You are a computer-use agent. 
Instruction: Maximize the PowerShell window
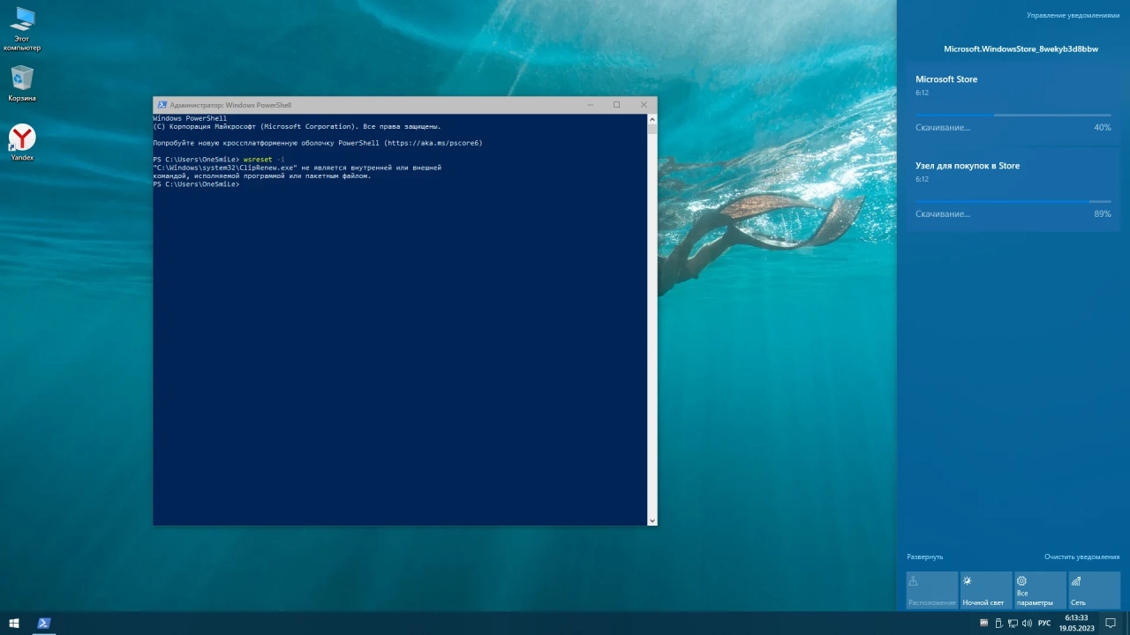(x=616, y=105)
